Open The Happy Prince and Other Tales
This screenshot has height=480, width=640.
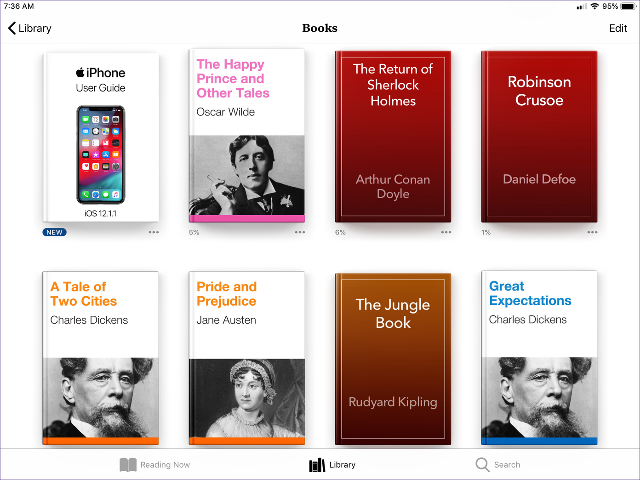[247, 136]
